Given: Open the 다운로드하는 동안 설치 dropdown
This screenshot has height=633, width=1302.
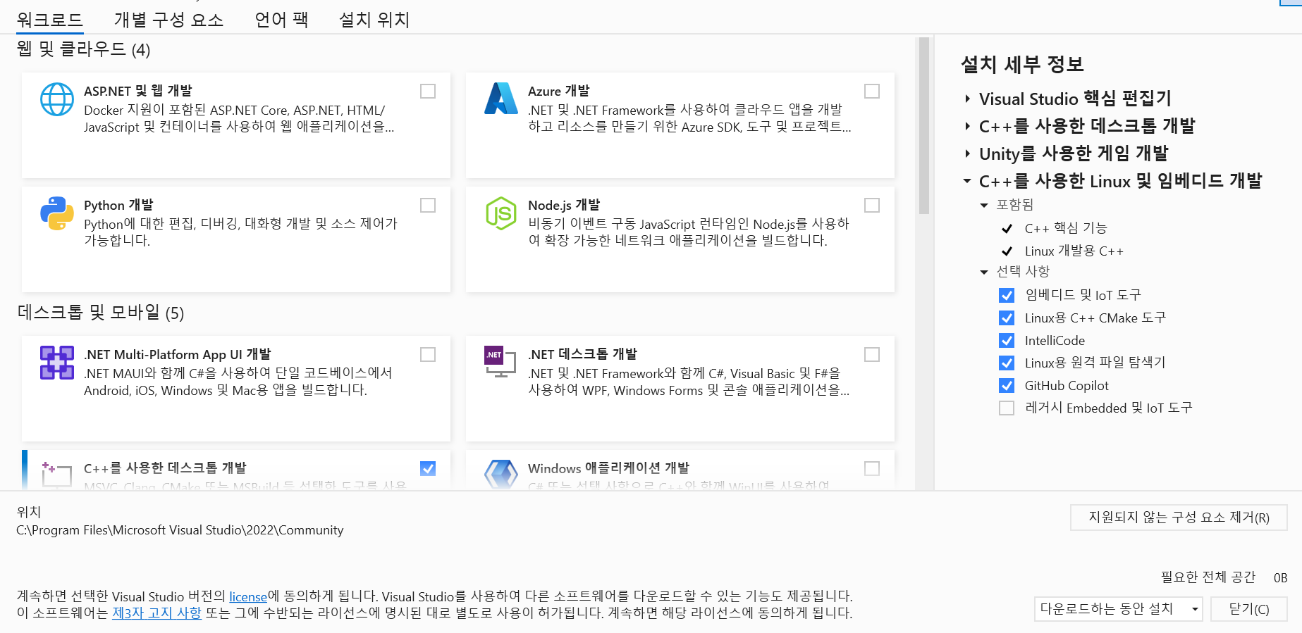Looking at the screenshot, I should point(1118,609).
